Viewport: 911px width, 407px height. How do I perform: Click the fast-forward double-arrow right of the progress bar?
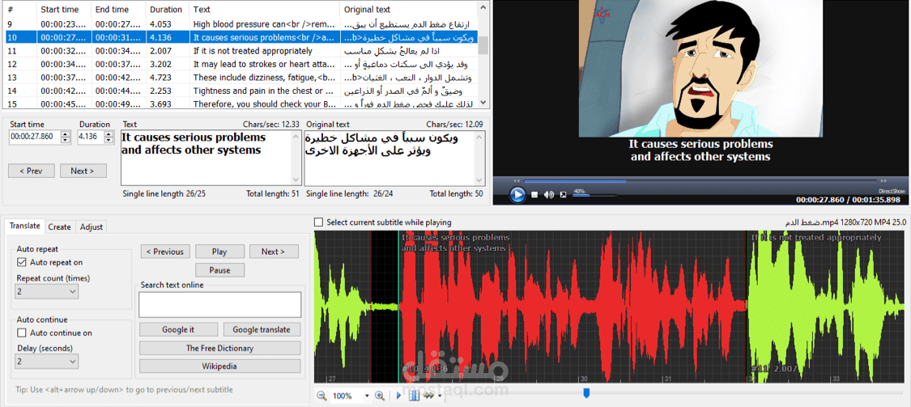[x=885, y=181]
